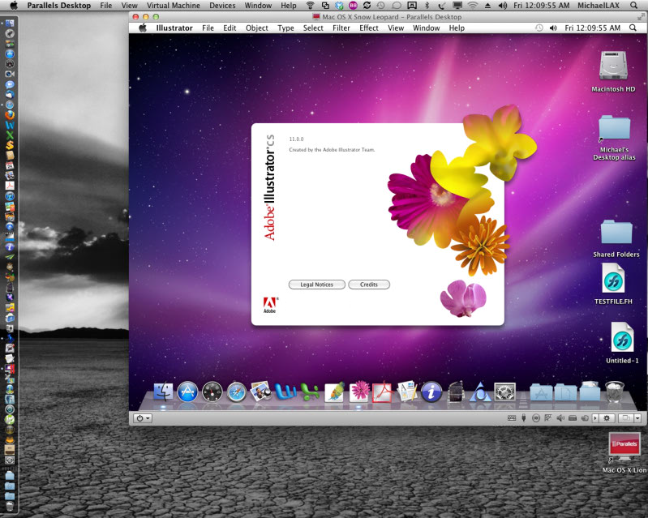This screenshot has height=518, width=648.
Task: Open the host Apple menu
Action: click(x=14, y=6)
